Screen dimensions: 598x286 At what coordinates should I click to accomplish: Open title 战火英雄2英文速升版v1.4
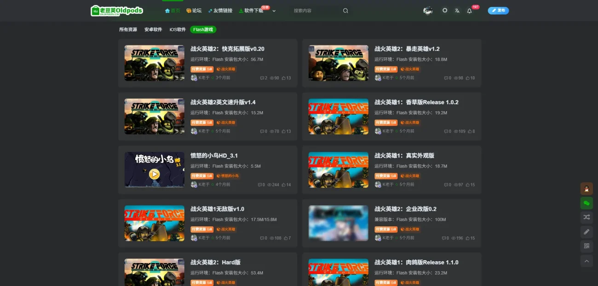(223, 102)
